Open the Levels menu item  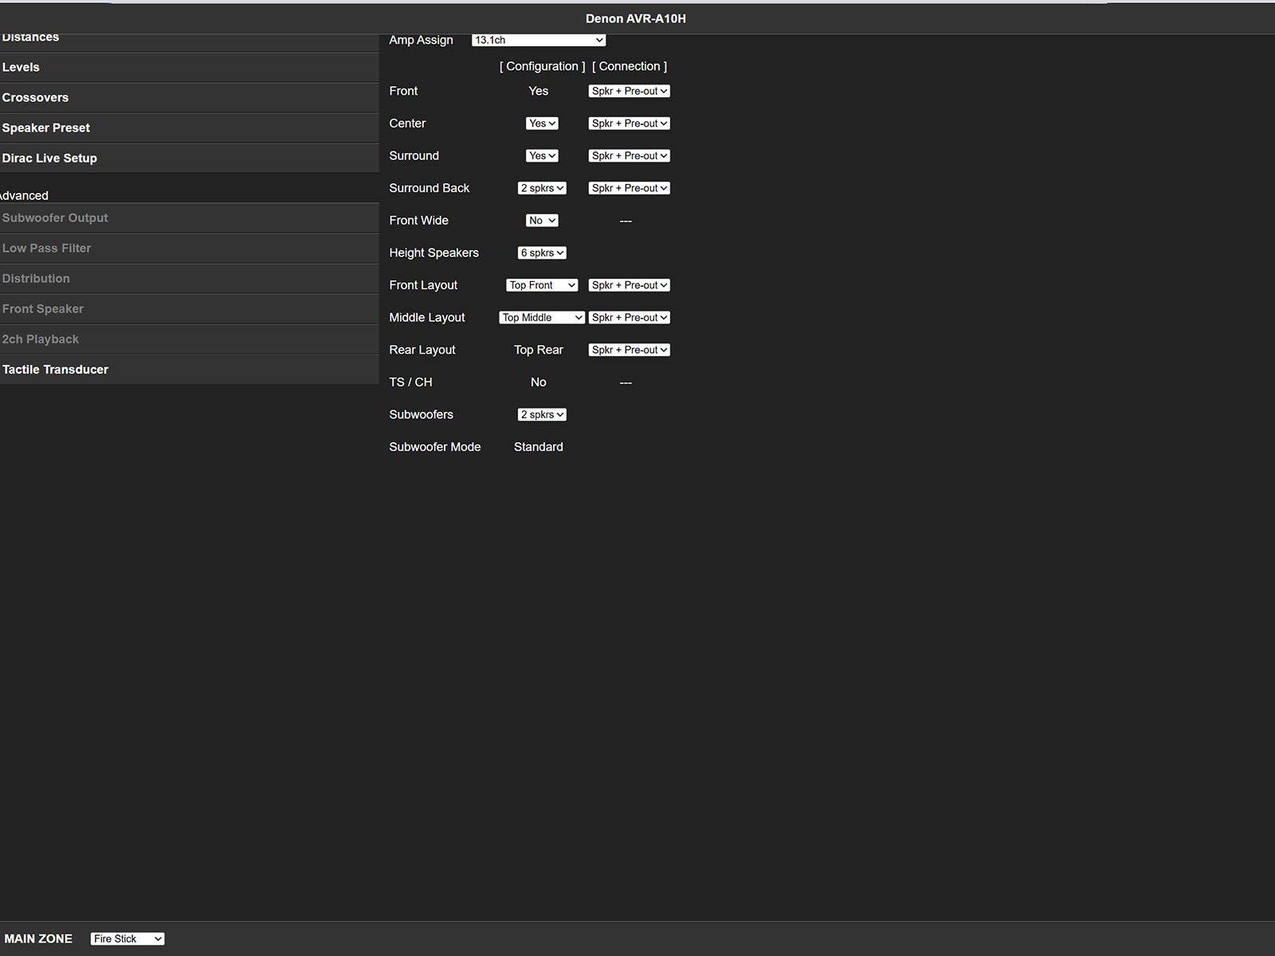189,68
